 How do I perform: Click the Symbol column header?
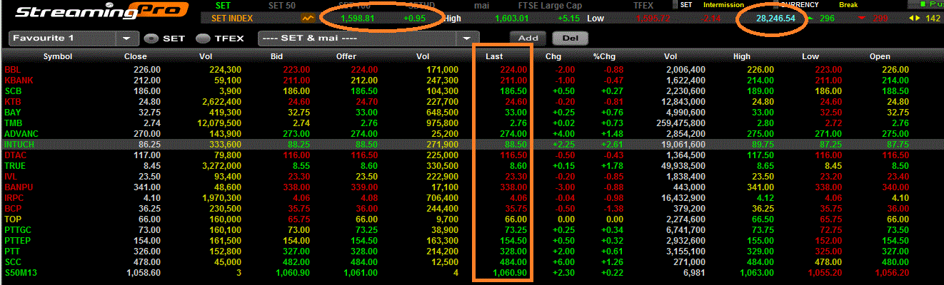point(57,56)
